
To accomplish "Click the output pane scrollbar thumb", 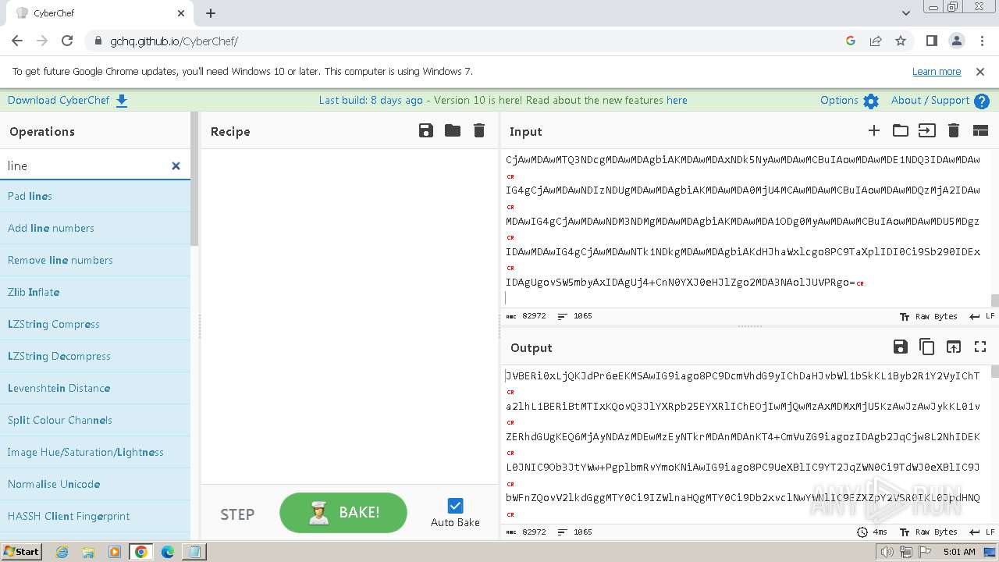I will pos(994,371).
